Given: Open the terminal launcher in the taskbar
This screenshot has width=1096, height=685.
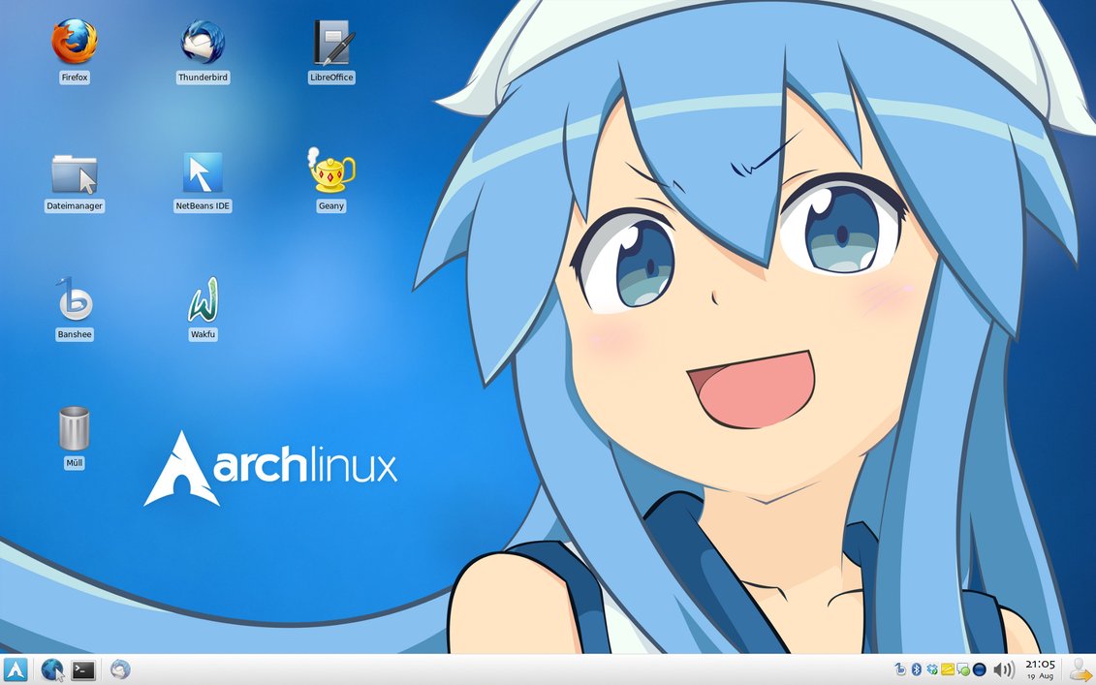Looking at the screenshot, I should point(83,669).
